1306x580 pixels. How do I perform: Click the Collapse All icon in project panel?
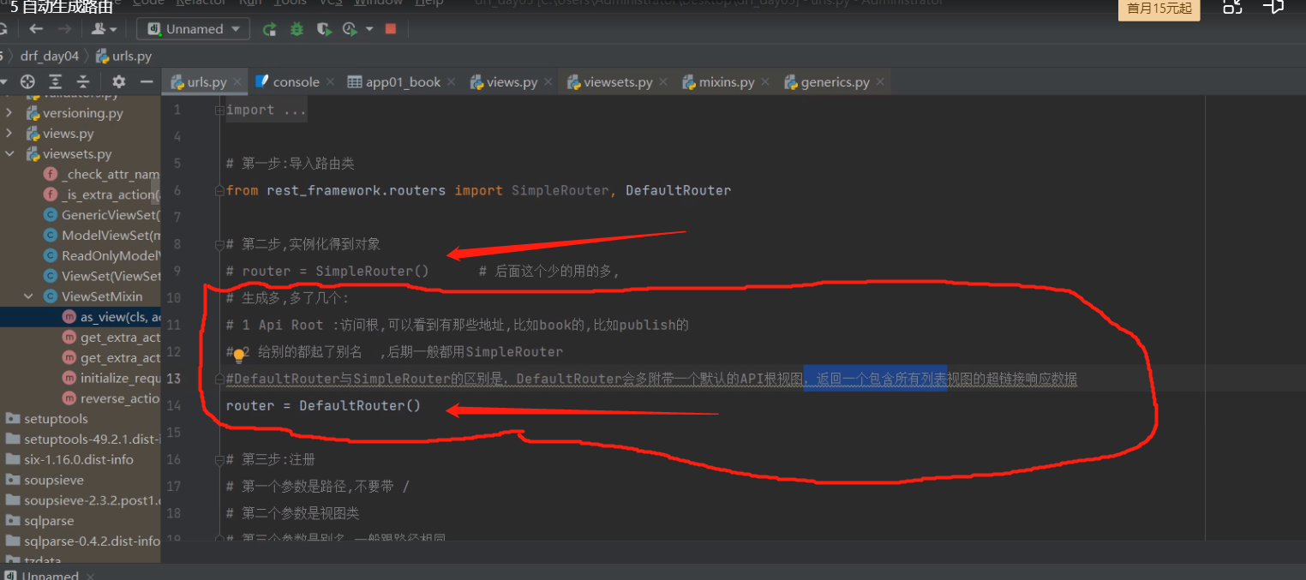83,81
